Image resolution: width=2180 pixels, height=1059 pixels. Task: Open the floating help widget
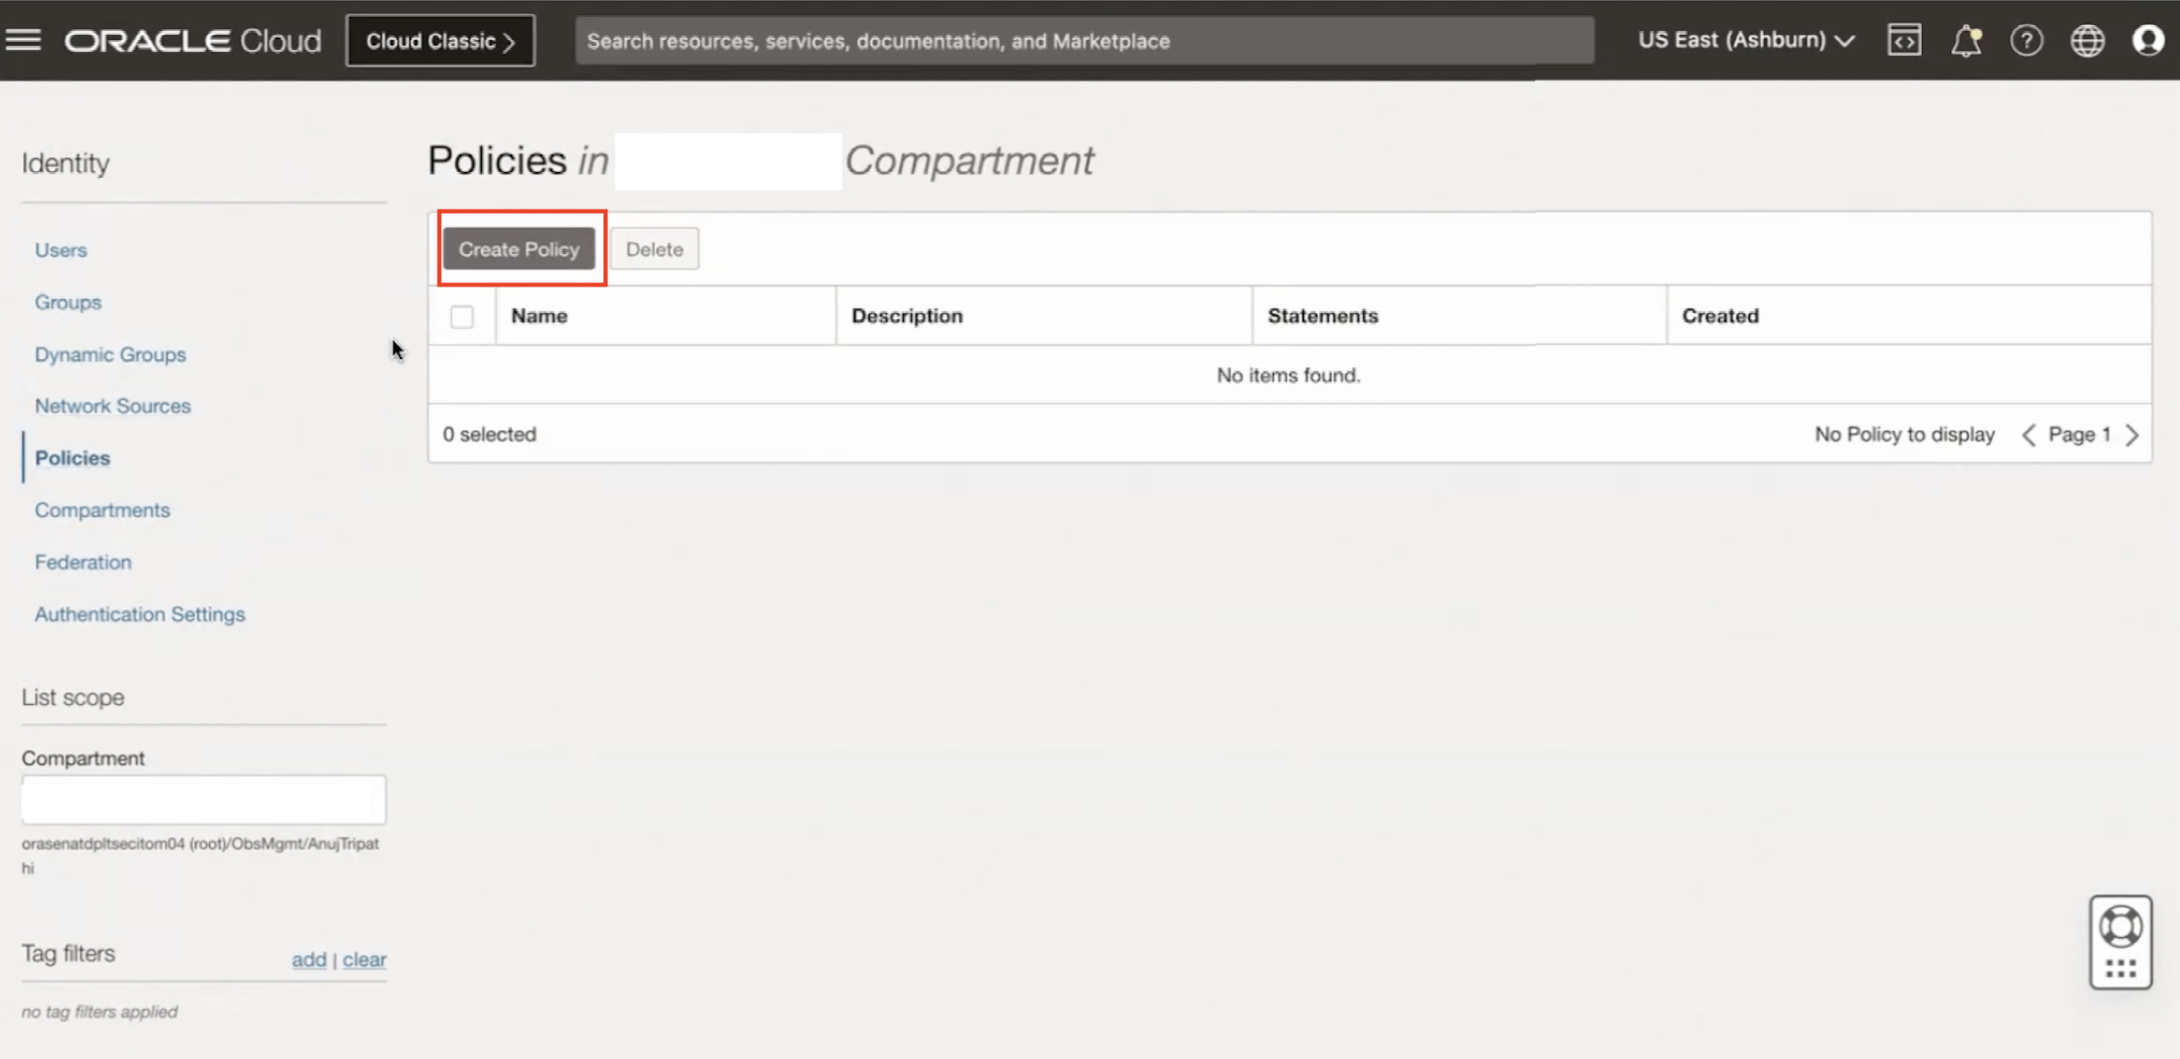point(2120,942)
